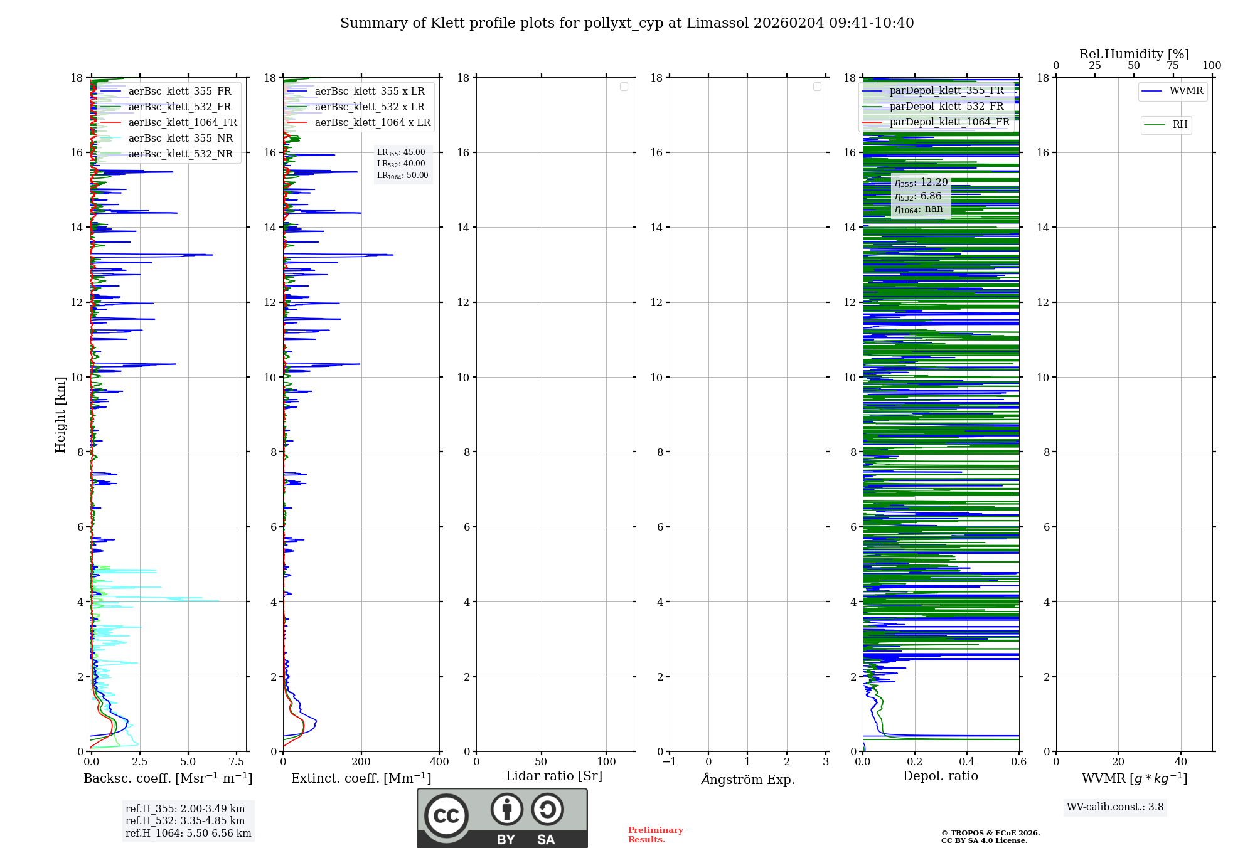This screenshot has height=853, width=1255.
Task: Click the BY attribution person icon
Action: [507, 809]
